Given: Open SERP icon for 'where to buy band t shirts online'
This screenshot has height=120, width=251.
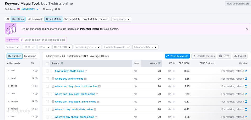Looking at the screenshot, I should (95, 110).
